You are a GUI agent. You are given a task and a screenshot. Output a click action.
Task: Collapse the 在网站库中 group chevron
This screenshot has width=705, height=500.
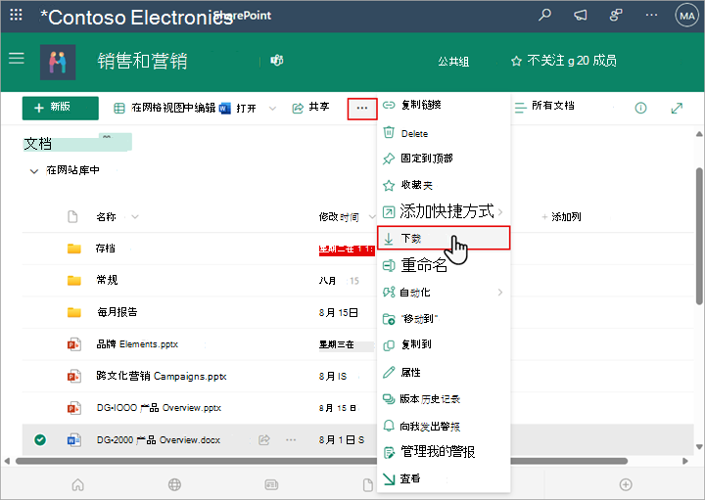coord(33,171)
